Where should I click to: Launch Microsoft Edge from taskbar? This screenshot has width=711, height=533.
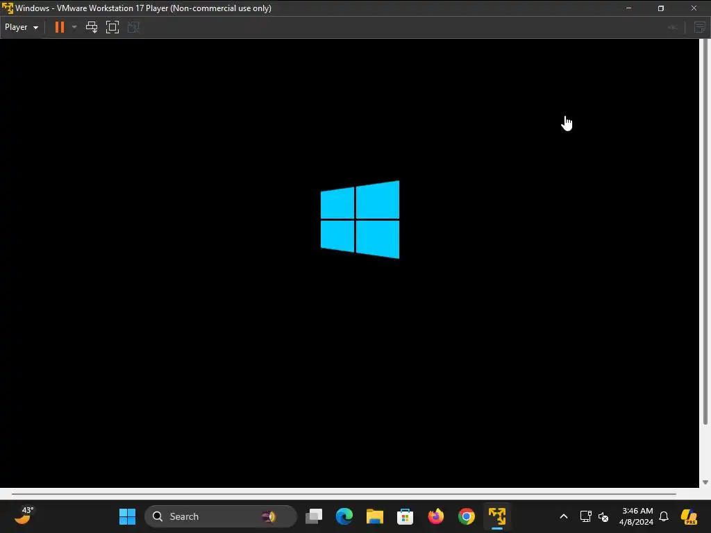pyautogui.click(x=344, y=516)
